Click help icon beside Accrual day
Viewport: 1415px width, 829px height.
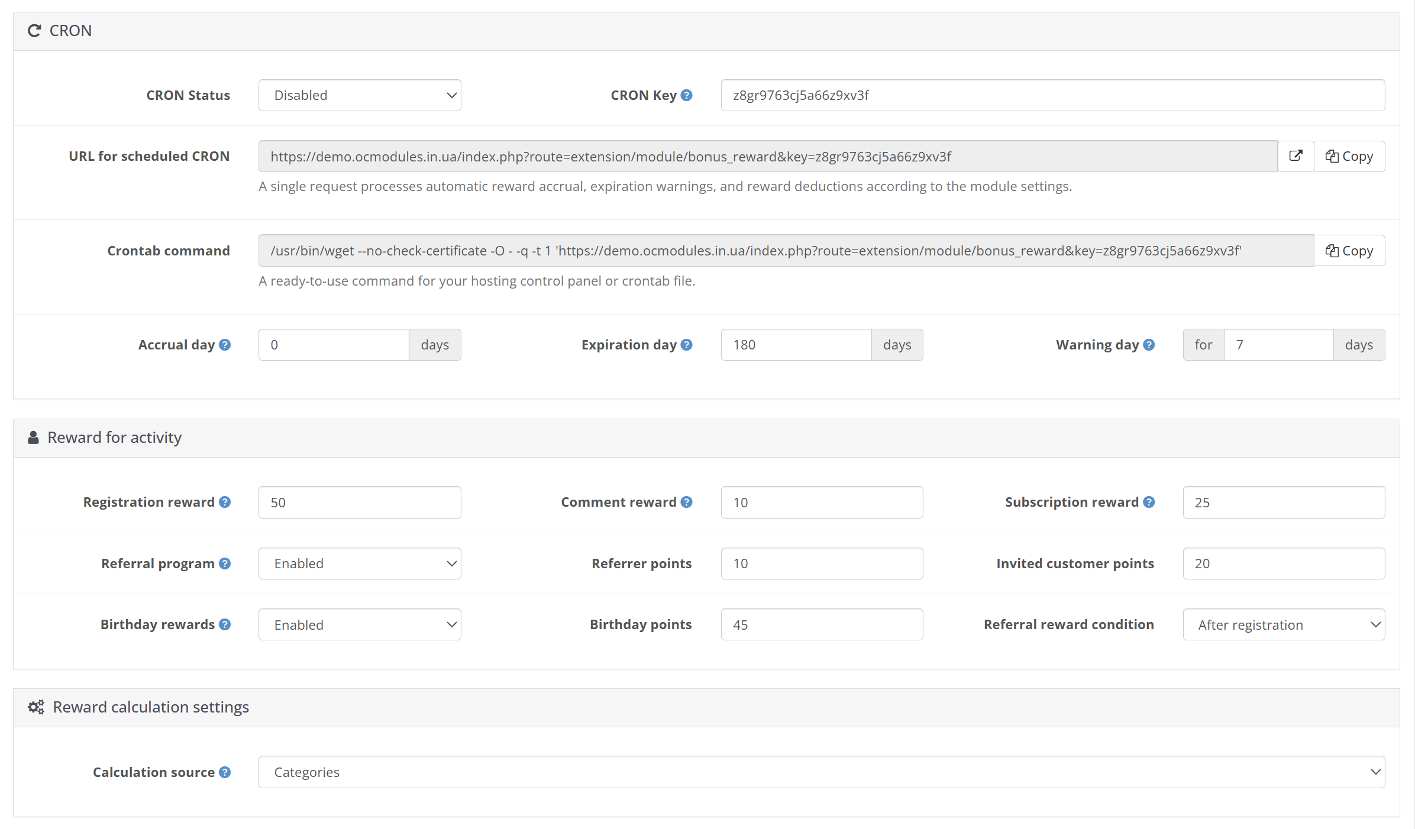point(225,345)
